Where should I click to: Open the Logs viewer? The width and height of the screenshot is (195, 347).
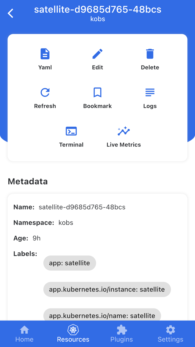click(x=150, y=97)
